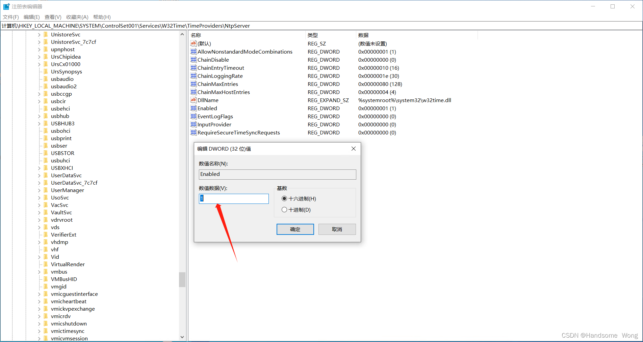Expand the UnistoreSvc_7c7cf tree node
The height and width of the screenshot is (342, 643).
(39, 42)
